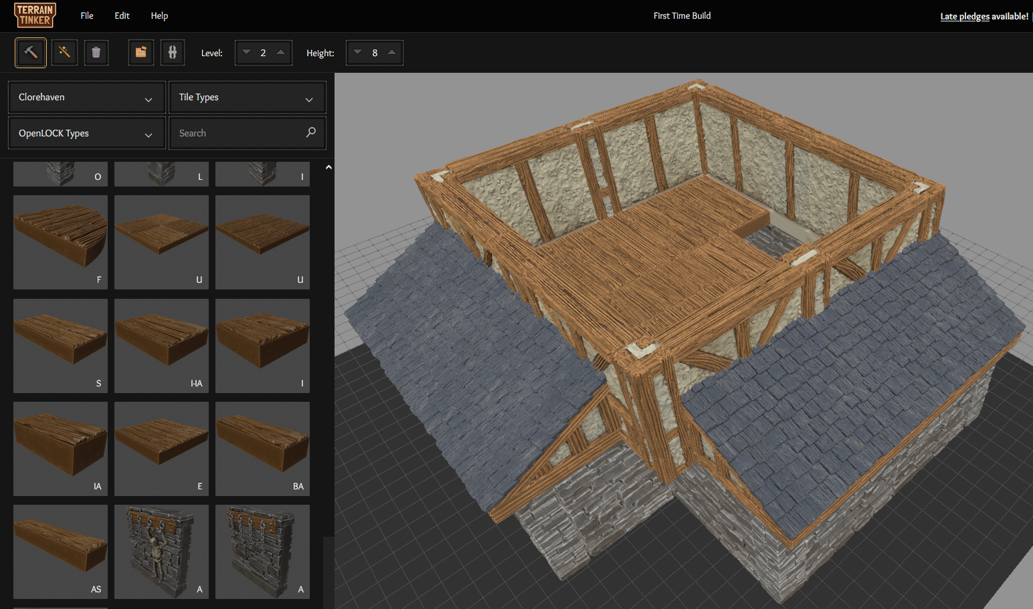
Task: Expand the Tile Types dropdown
Action: [x=247, y=98]
